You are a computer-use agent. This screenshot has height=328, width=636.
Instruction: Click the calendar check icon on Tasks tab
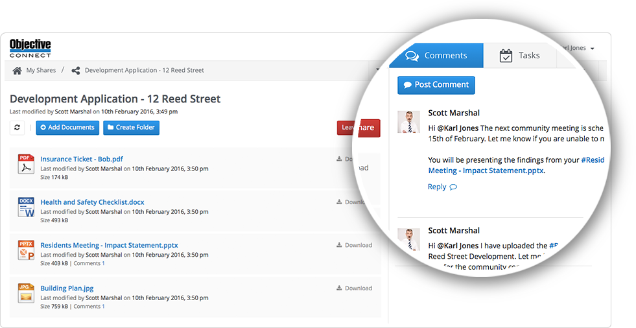pos(506,56)
